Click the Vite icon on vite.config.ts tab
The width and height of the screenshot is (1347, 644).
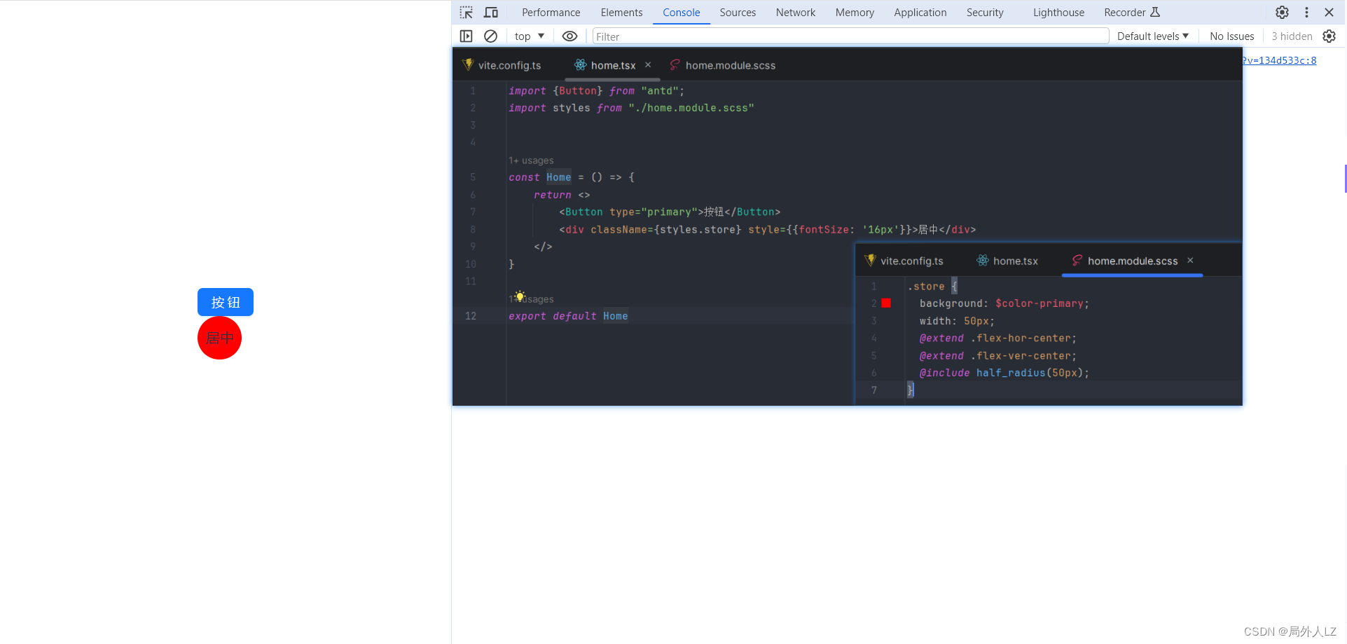[468, 64]
